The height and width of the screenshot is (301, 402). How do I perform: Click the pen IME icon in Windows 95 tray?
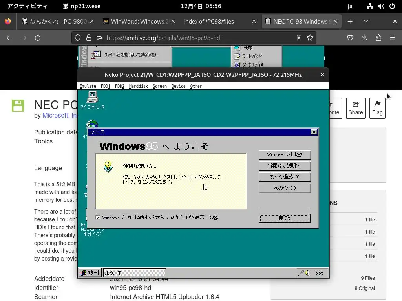(x=301, y=273)
